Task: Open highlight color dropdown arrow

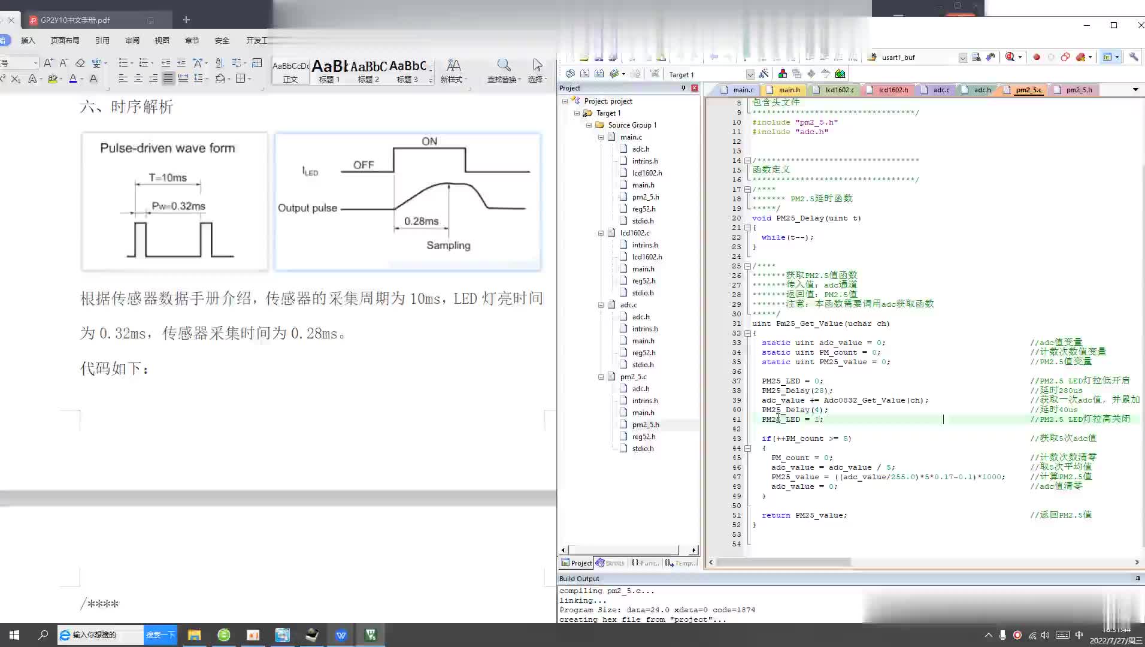Action: click(61, 79)
